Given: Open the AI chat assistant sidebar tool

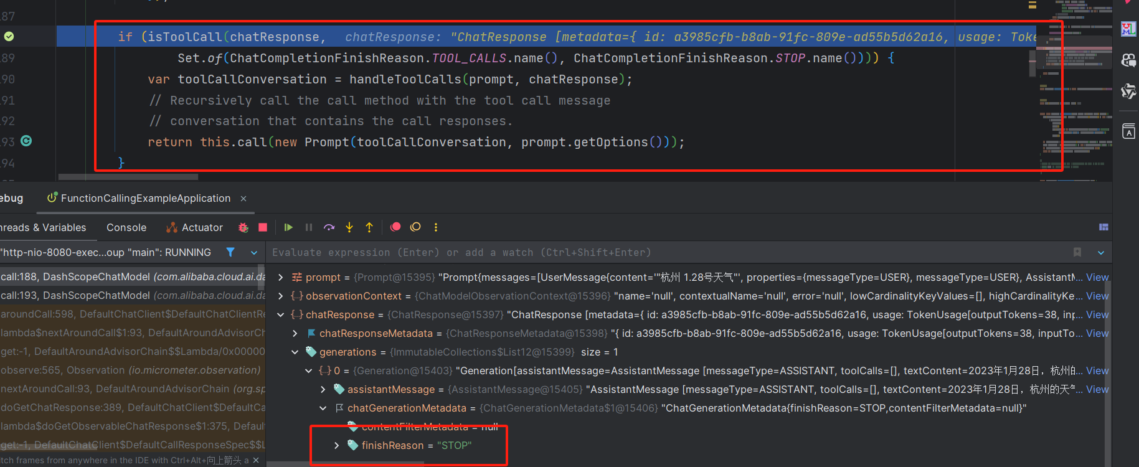Looking at the screenshot, I should tap(1128, 60).
